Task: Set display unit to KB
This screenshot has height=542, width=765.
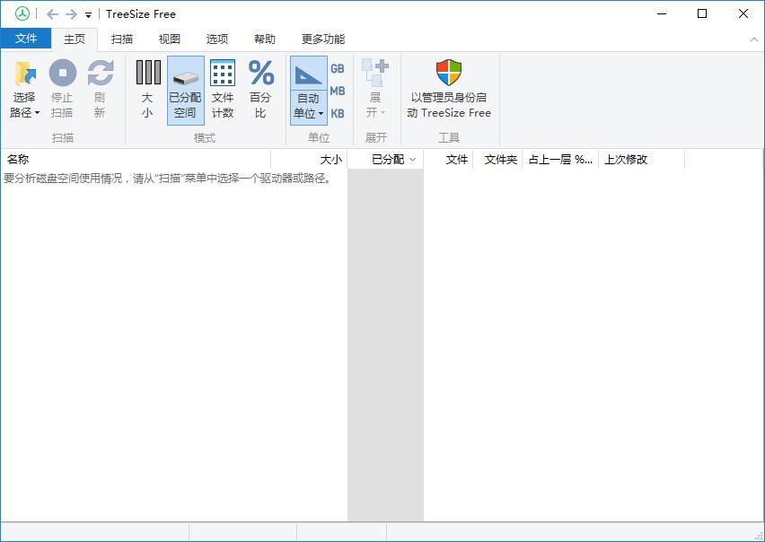Action: (x=337, y=114)
